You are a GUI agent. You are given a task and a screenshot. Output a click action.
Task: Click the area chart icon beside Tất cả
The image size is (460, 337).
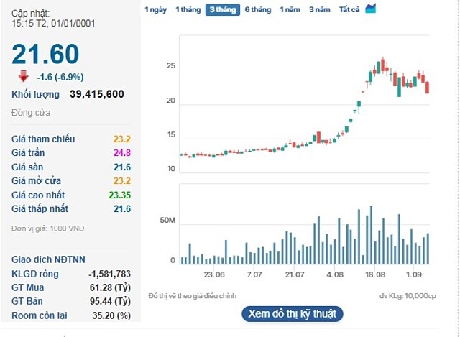(x=371, y=9)
